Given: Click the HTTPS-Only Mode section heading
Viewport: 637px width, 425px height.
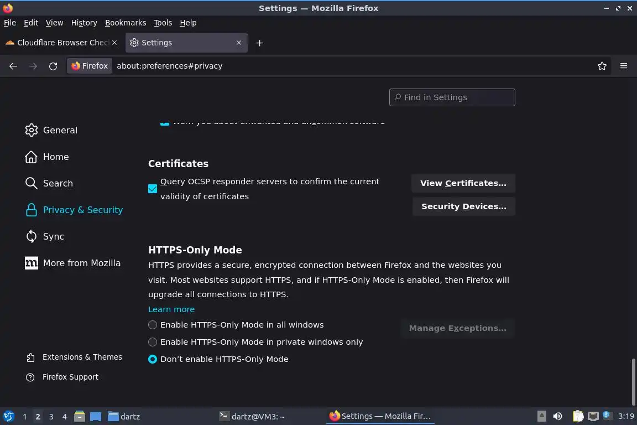Looking at the screenshot, I should (x=195, y=250).
